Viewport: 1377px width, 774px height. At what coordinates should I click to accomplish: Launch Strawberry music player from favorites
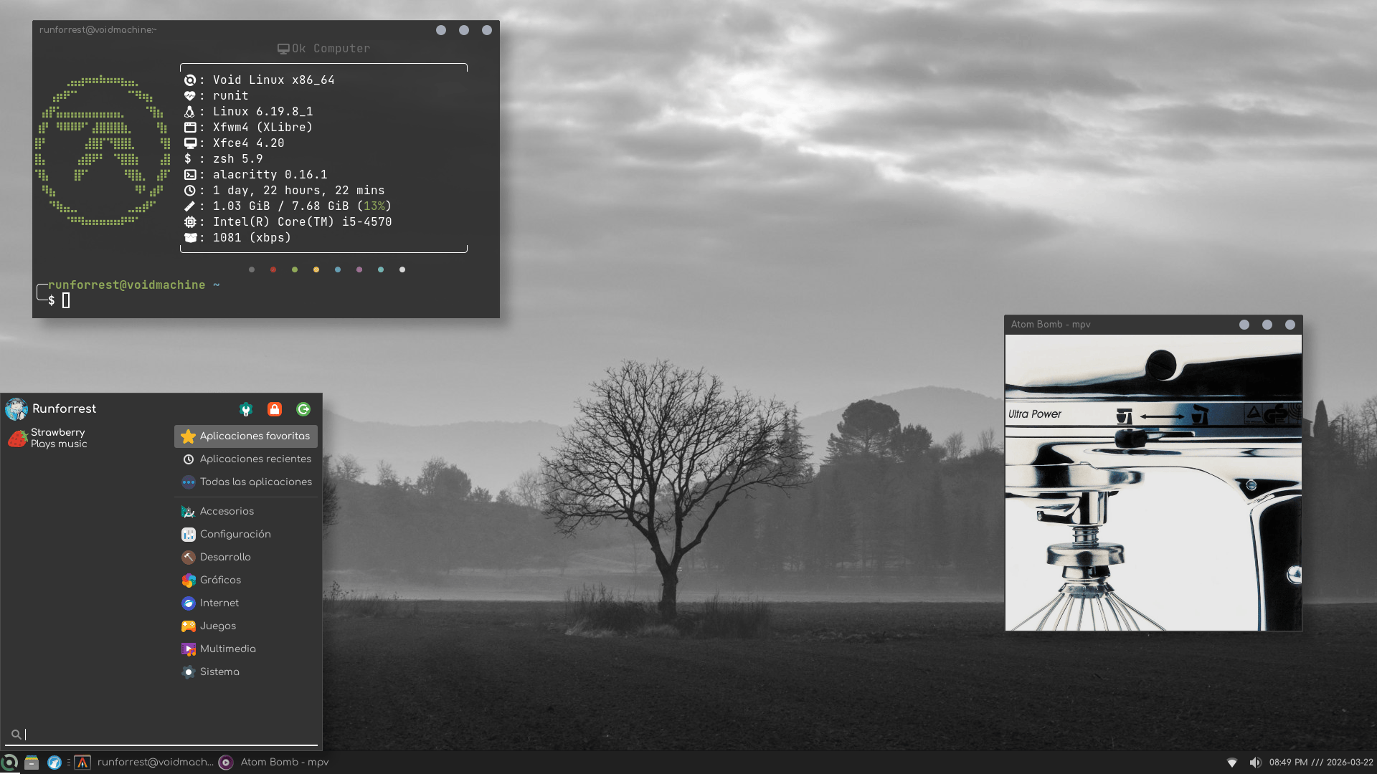click(47, 438)
